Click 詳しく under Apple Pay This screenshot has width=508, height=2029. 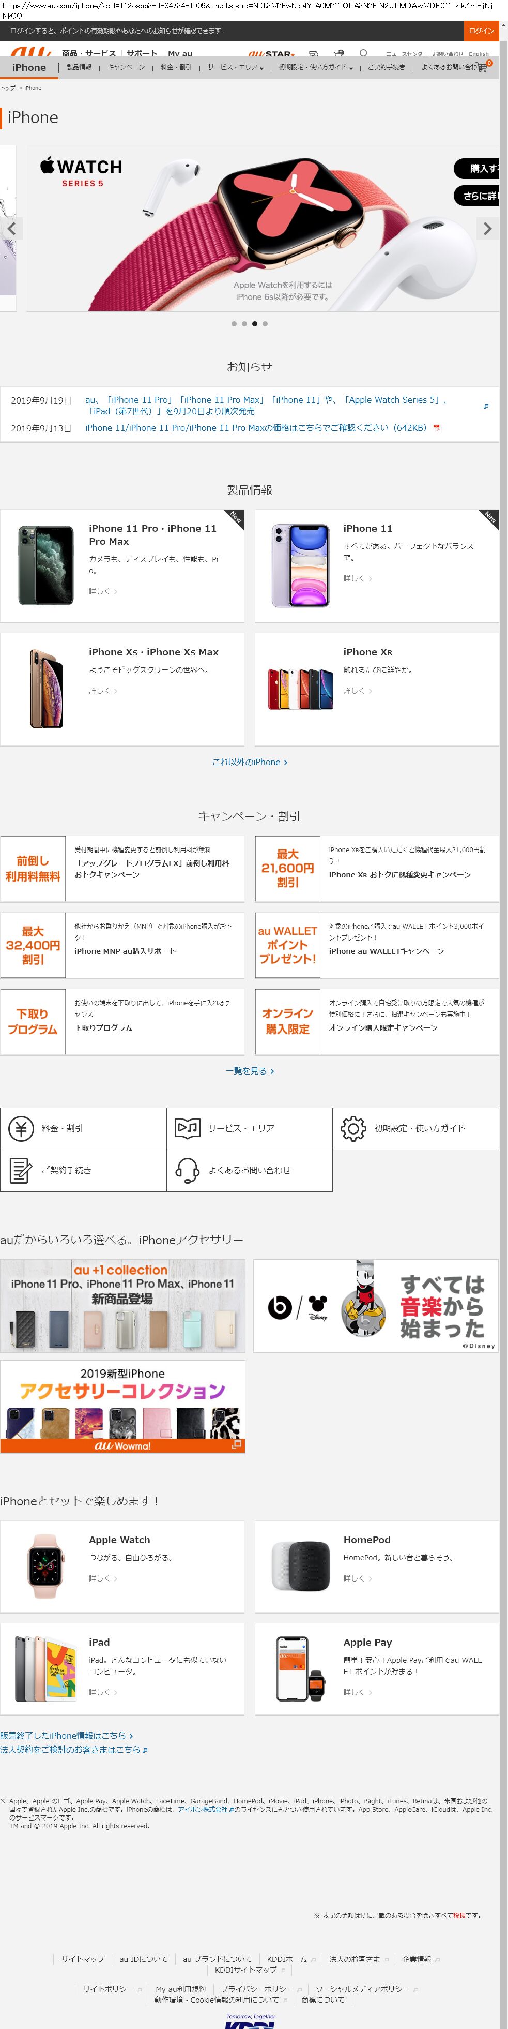point(357,1692)
